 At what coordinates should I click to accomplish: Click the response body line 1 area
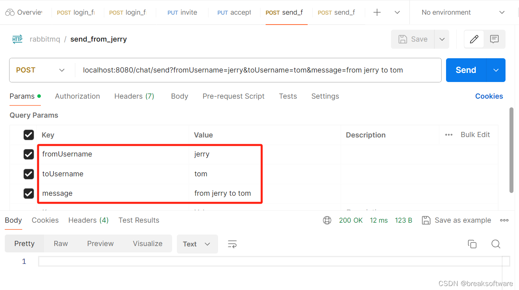click(x=274, y=261)
